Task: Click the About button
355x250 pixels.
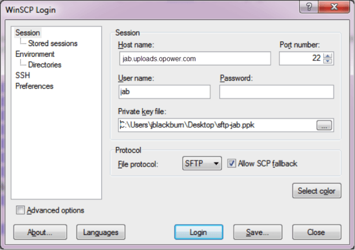Action: point(40,232)
